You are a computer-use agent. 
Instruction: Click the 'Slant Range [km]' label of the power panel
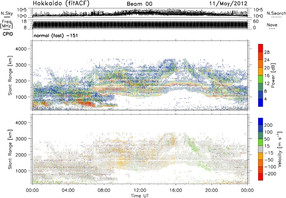[10, 75]
